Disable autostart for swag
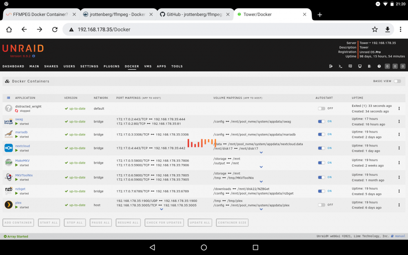The height and width of the screenshot is (255, 408). click(322, 122)
